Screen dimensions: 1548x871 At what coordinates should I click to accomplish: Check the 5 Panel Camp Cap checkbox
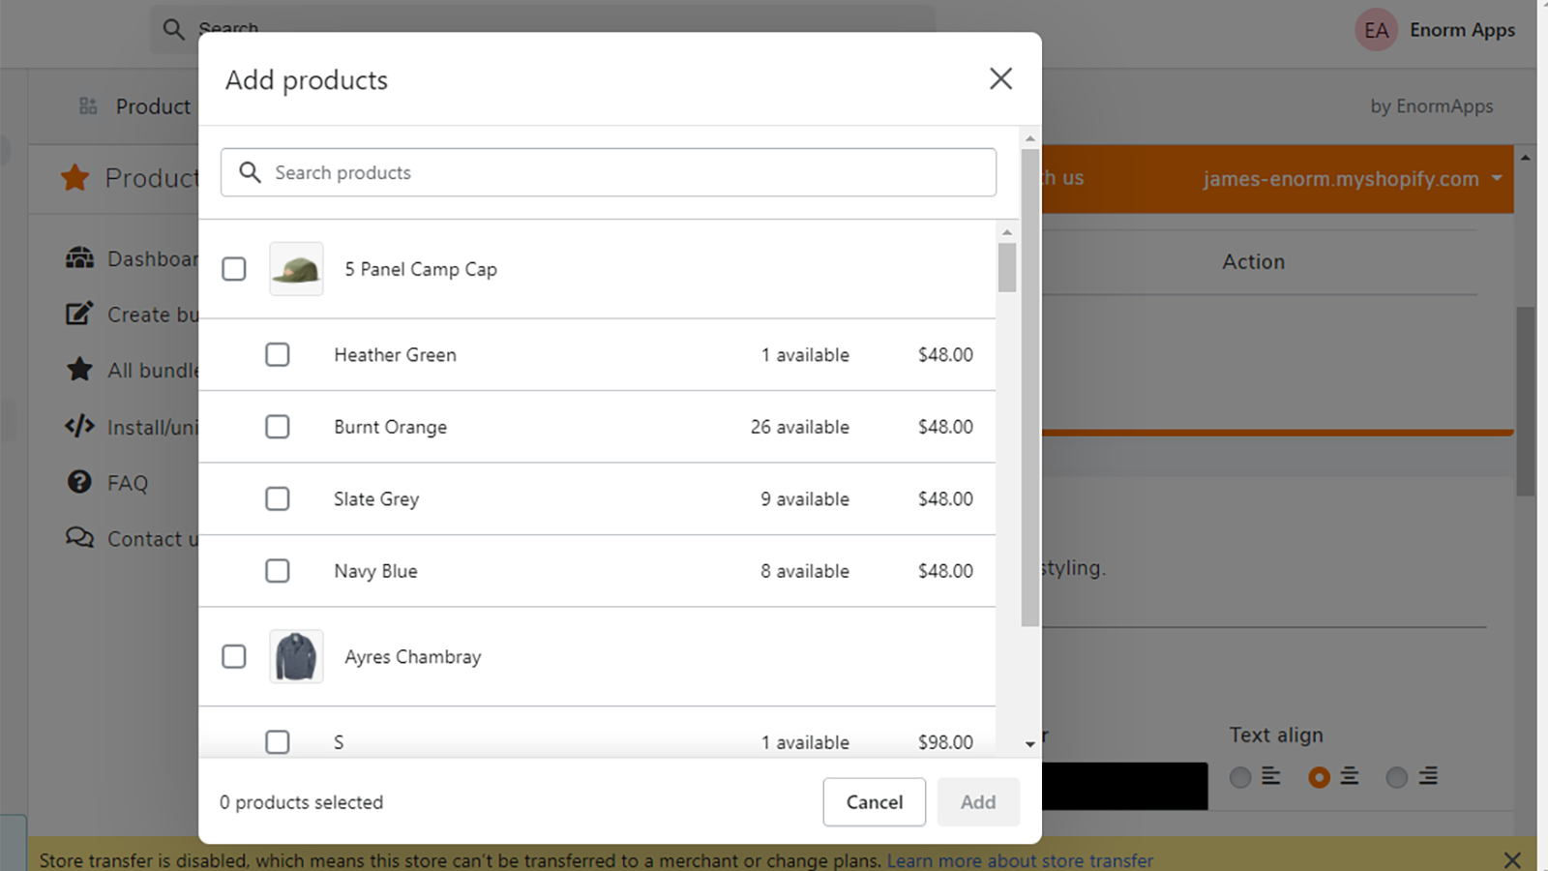[x=233, y=269]
